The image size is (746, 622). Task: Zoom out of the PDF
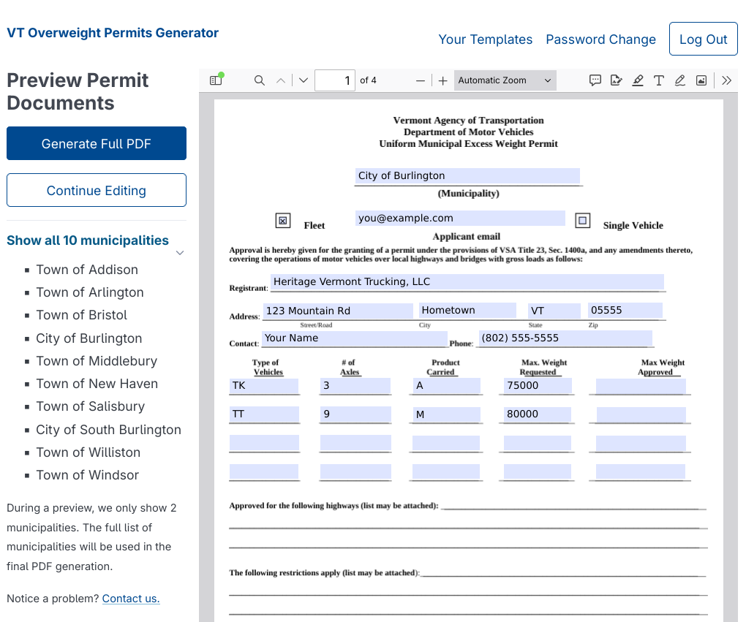[x=420, y=81]
